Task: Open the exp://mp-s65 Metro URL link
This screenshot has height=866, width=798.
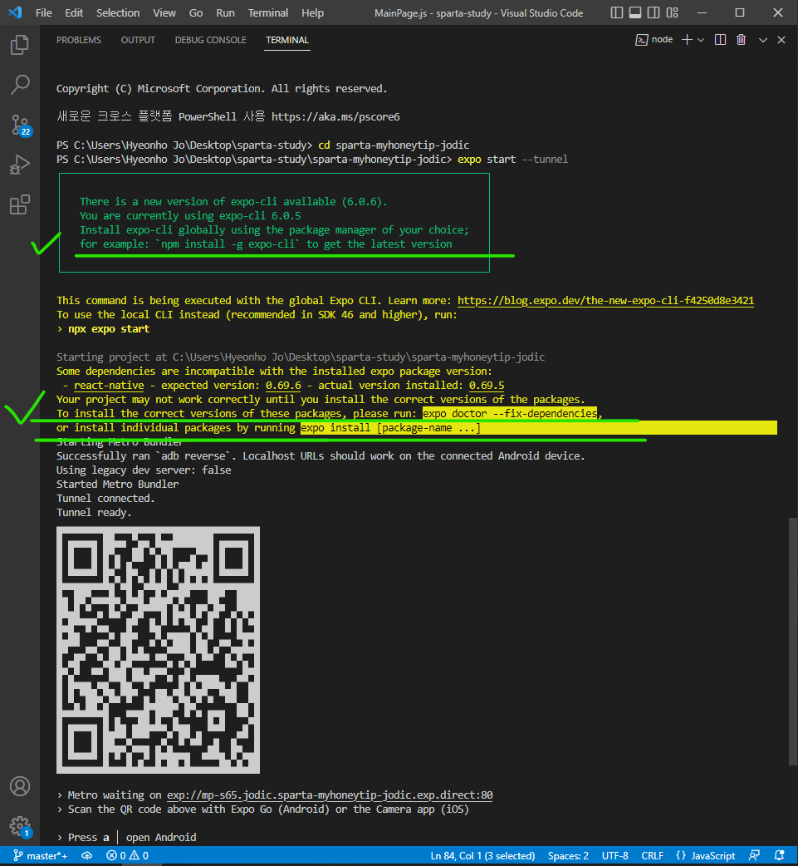Action: tap(330, 795)
